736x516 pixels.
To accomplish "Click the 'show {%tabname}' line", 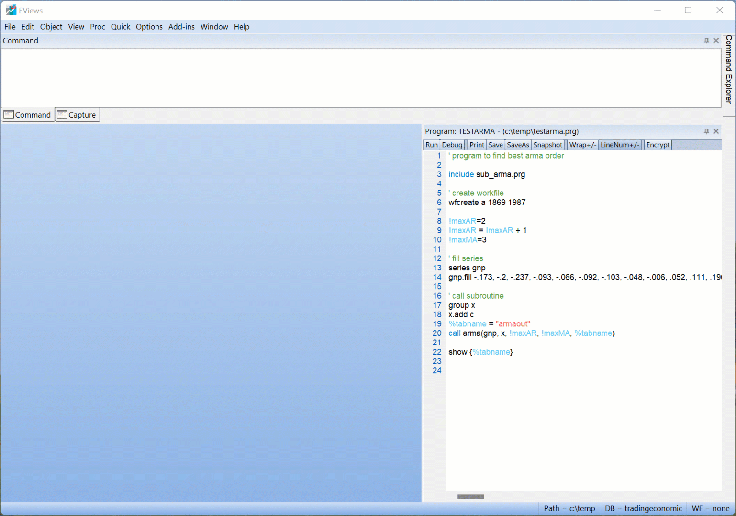I will [481, 352].
